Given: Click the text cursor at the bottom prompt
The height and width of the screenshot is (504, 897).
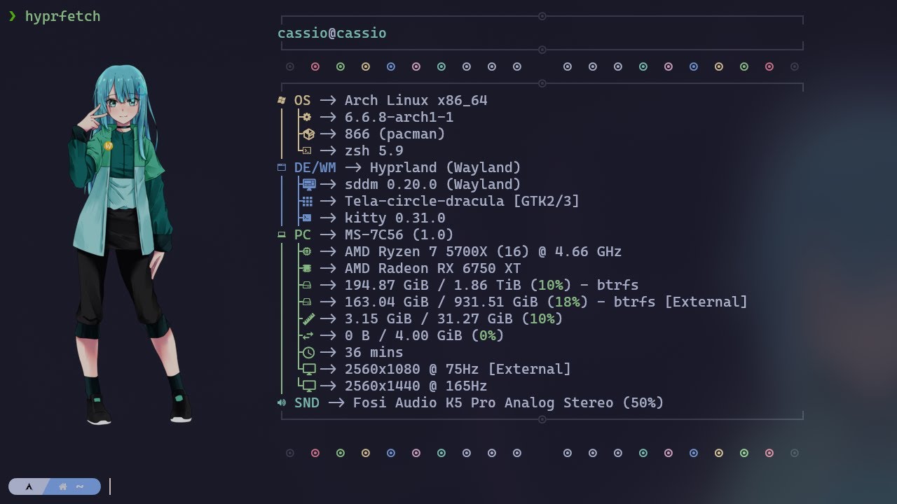Looking at the screenshot, I should click(110, 486).
